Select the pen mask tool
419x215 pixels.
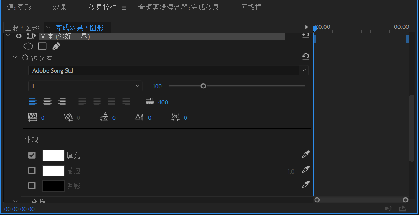pyautogui.click(x=56, y=47)
